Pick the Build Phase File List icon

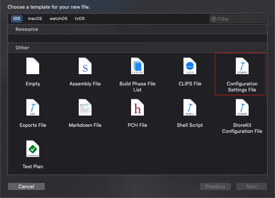[137, 66]
